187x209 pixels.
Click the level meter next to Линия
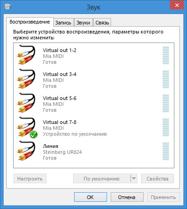click(166, 151)
